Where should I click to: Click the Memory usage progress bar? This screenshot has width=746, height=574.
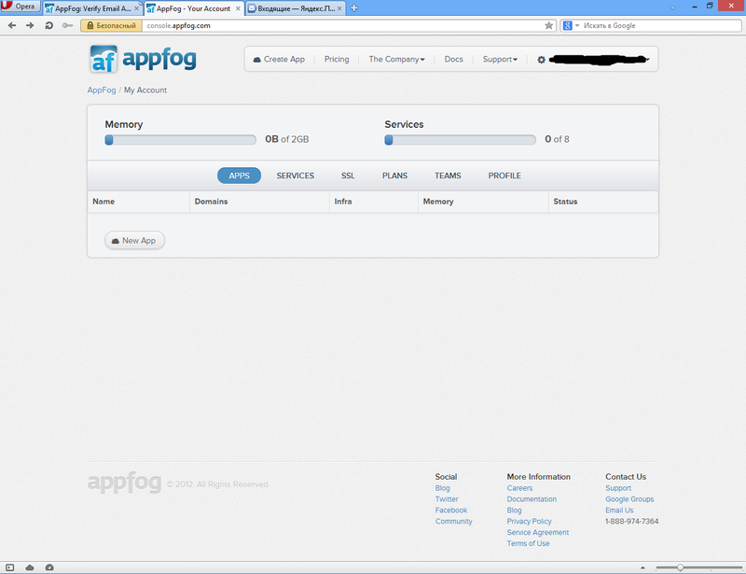[180, 140]
